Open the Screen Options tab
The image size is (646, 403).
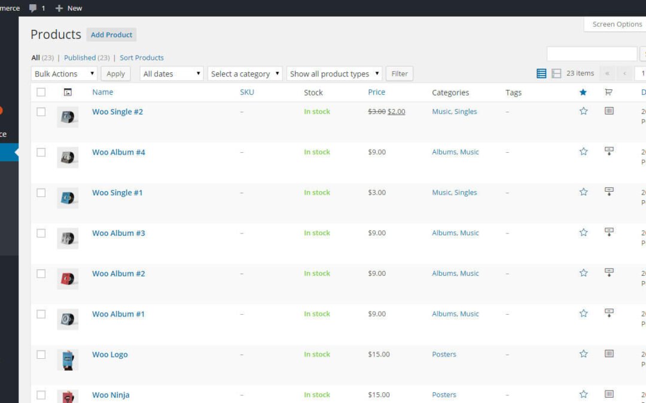coord(616,24)
